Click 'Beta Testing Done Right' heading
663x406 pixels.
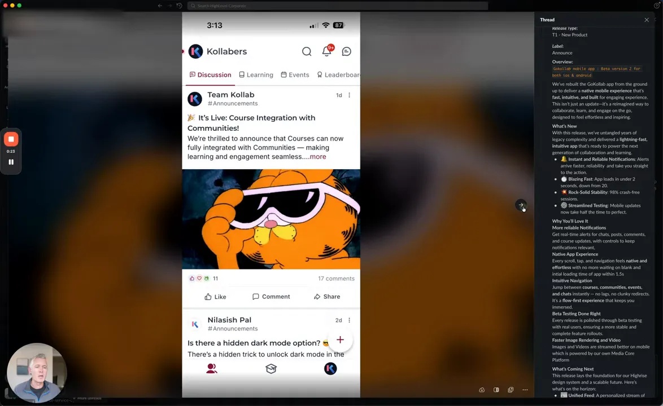(x=576, y=314)
